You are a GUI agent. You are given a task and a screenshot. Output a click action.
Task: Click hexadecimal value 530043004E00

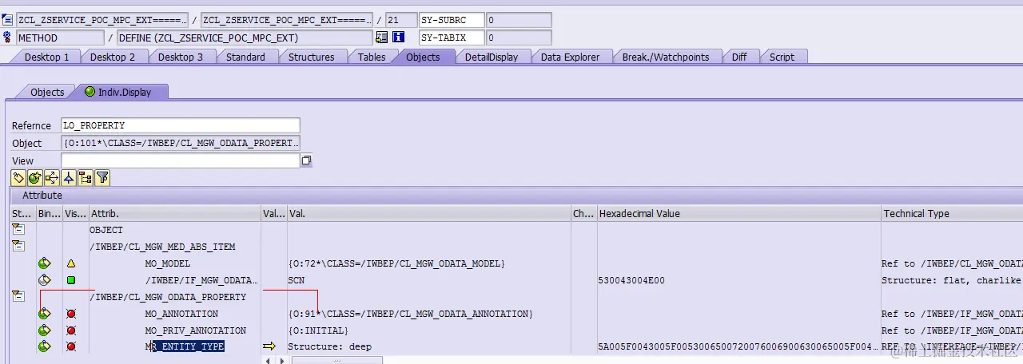pyautogui.click(x=631, y=280)
